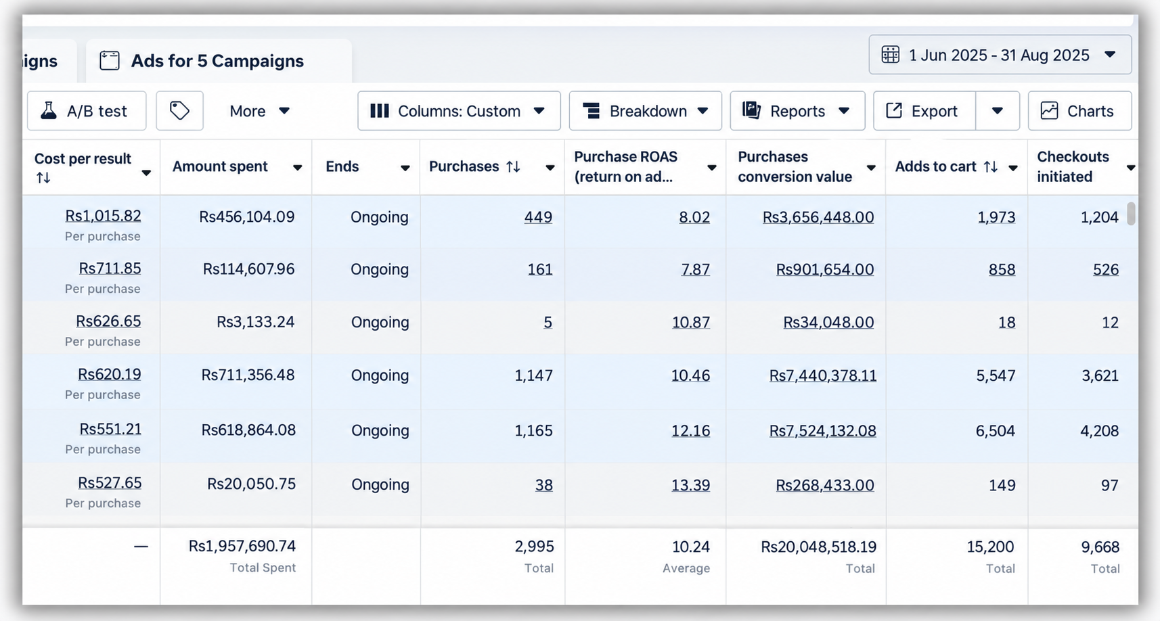The width and height of the screenshot is (1160, 621).
Task: Select the Ads for 5 Campaigns tab
Action: tap(218, 61)
